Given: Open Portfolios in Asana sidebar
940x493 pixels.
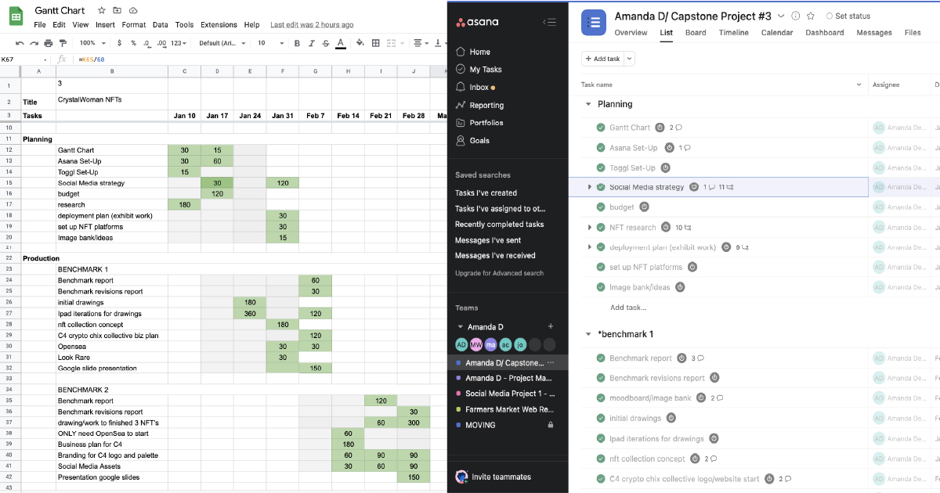Looking at the screenshot, I should click(x=479, y=123).
